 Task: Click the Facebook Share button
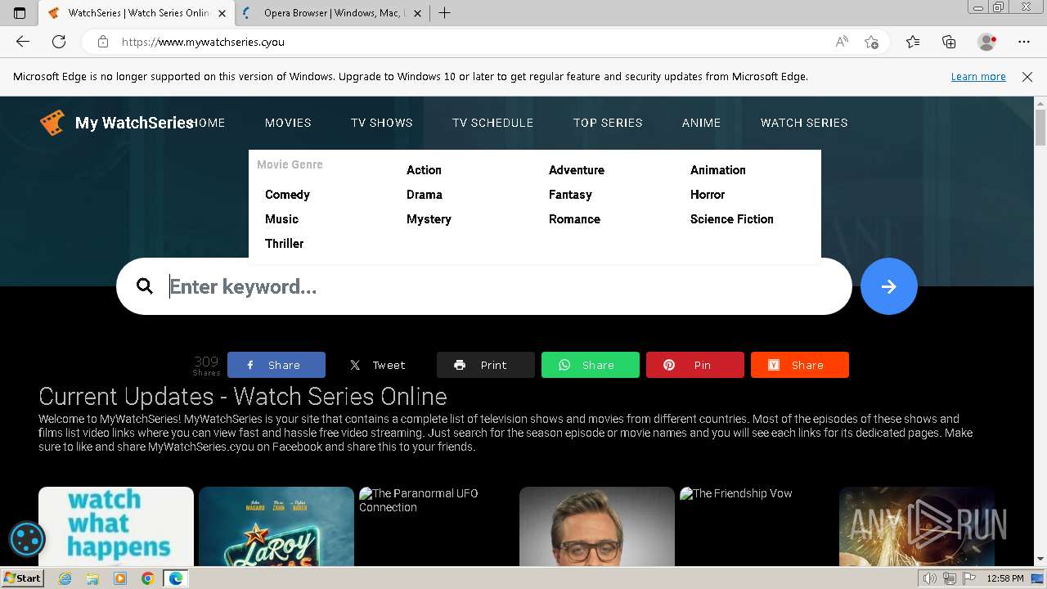[x=276, y=365]
